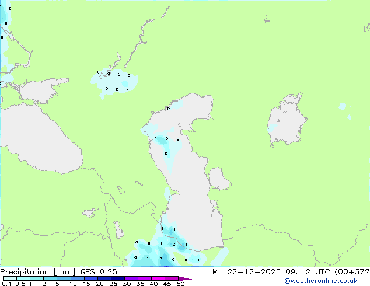Click the ©weatheronline.co.uk link
370x286 pixels.
[321, 281]
